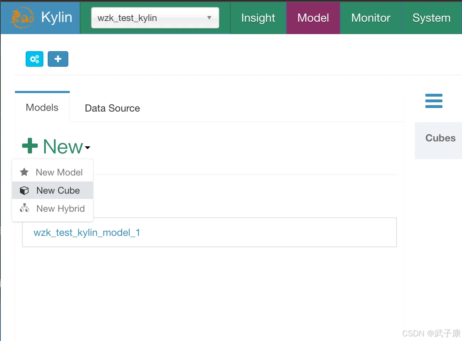Click the project selector's down arrow
The image size is (462, 341).
pos(209,18)
